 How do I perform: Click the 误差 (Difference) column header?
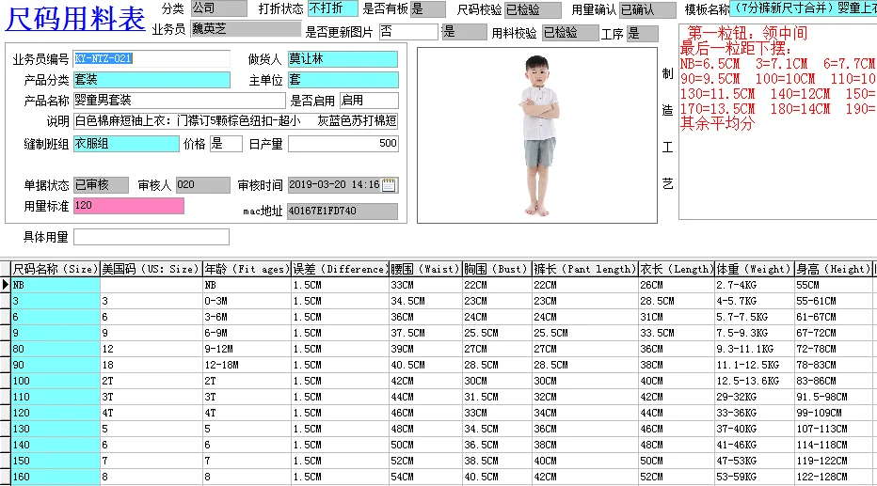(340, 269)
